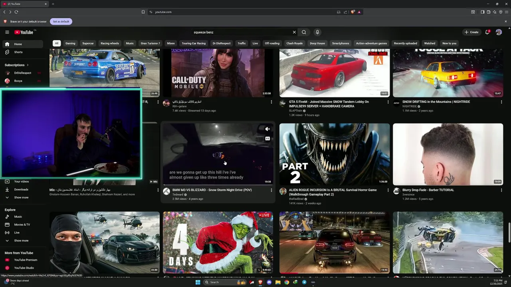The image size is (511, 287).
Task: Open the Blurry Drop Fade thumbnail
Action: (448, 154)
